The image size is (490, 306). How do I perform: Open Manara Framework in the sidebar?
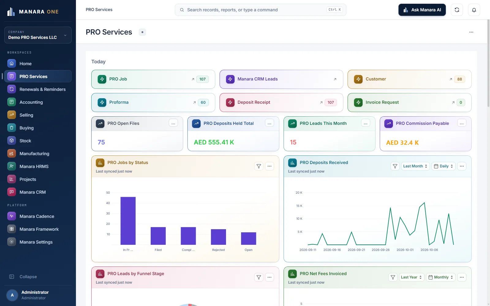(x=38, y=229)
